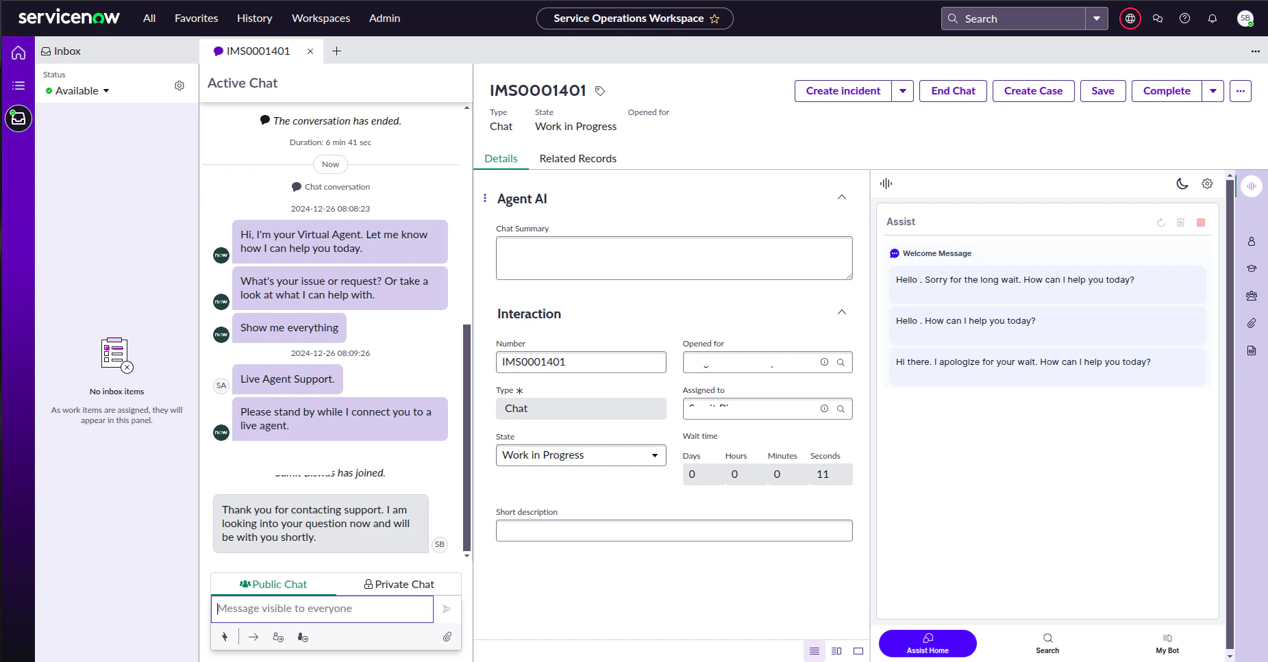
Task: Select the transfer-arrow icon below the message box
Action: 253,637
